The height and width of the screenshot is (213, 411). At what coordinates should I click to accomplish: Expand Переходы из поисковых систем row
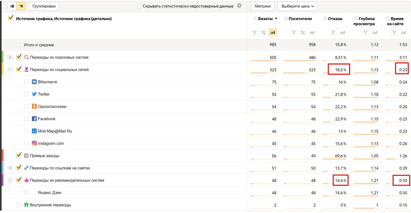point(10,57)
